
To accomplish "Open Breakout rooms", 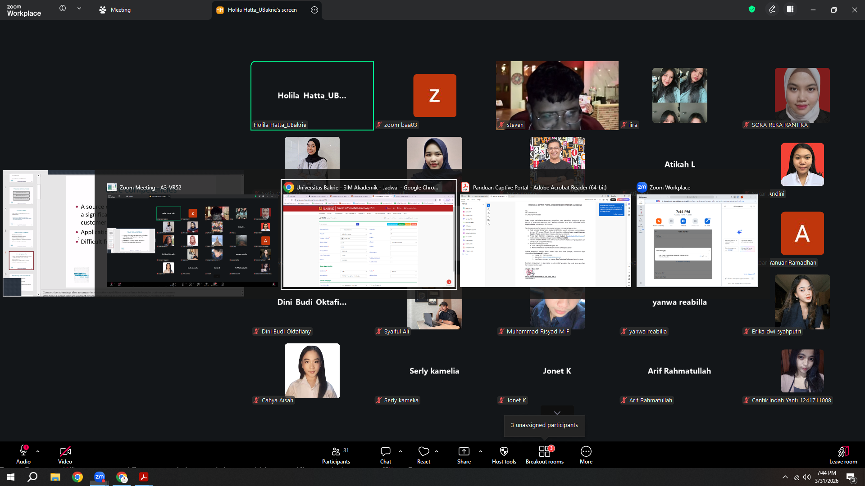I will 545,455.
